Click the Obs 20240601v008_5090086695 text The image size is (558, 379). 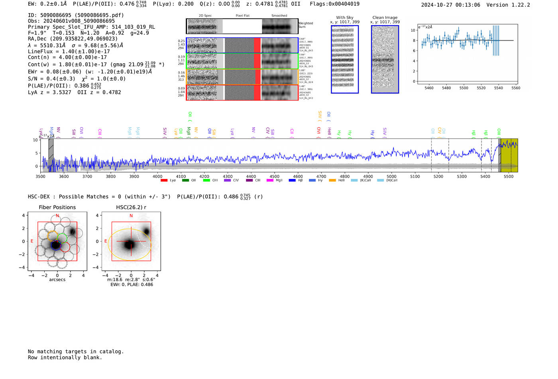coord(71,21)
